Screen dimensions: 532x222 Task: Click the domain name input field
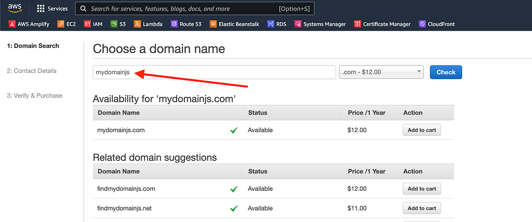[x=215, y=72]
